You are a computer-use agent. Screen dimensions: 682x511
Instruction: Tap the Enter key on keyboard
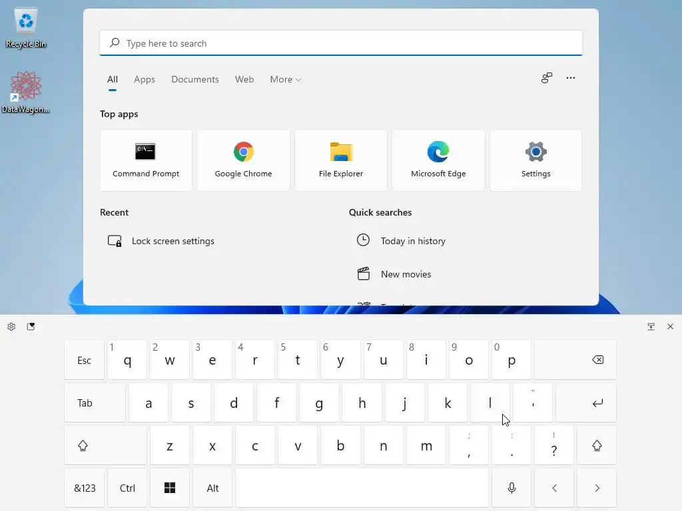coord(586,403)
